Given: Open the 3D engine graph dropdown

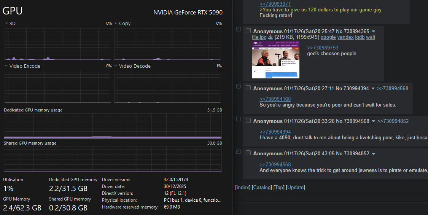Looking at the screenshot, I should coord(6,24).
